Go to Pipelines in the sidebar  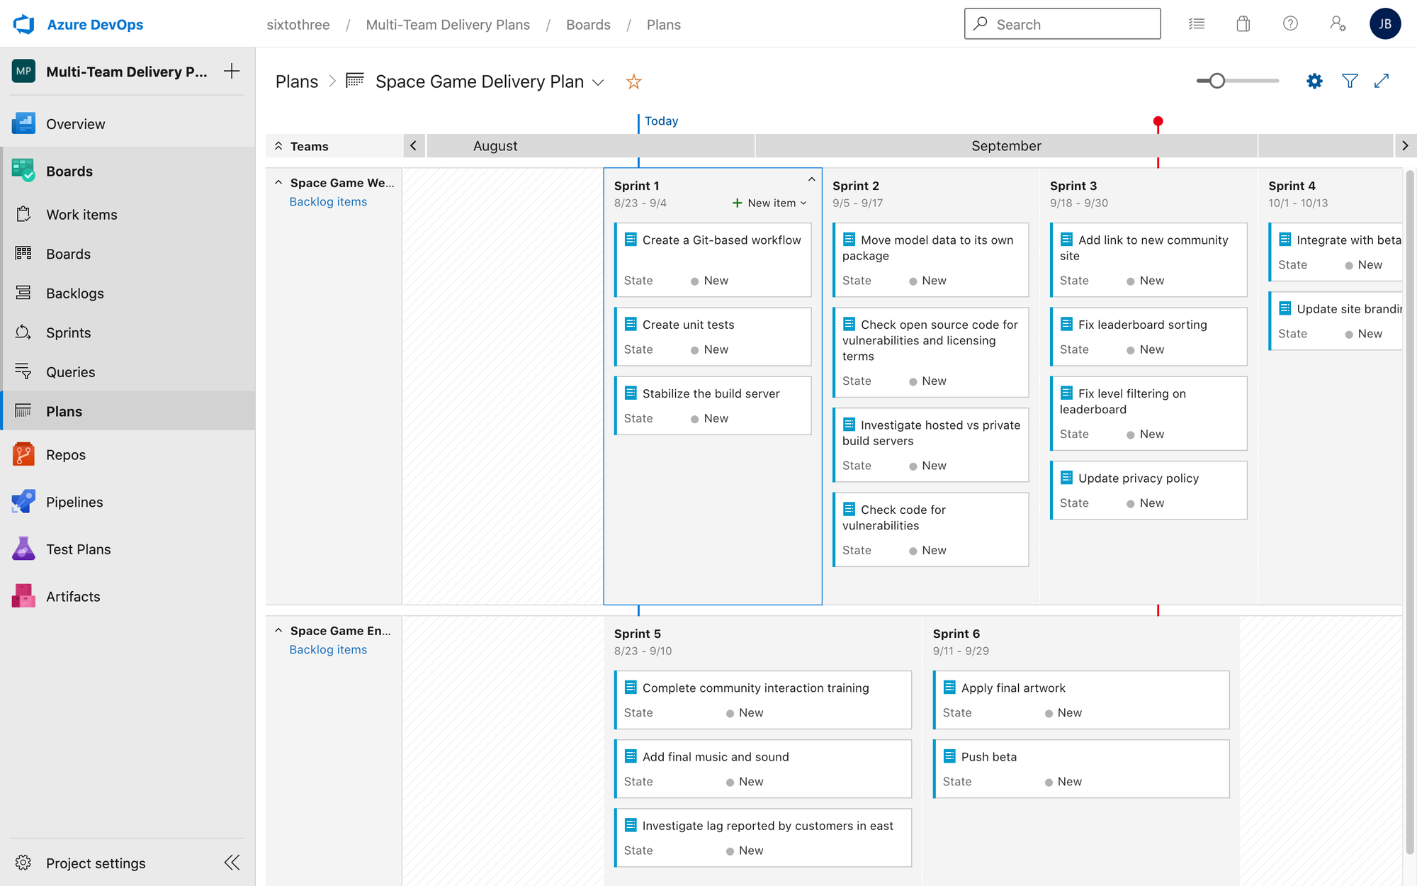pos(74,502)
